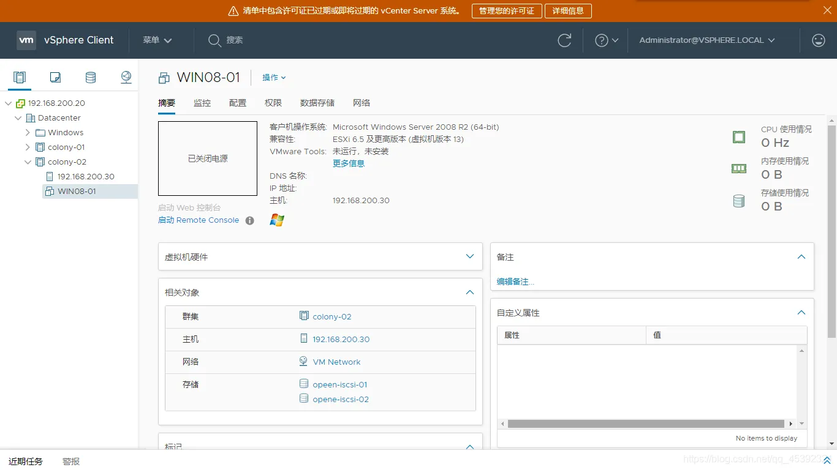Image resolution: width=837 pixels, height=470 pixels.
Task: Click the info icon beside Remote Console
Action: point(249,220)
